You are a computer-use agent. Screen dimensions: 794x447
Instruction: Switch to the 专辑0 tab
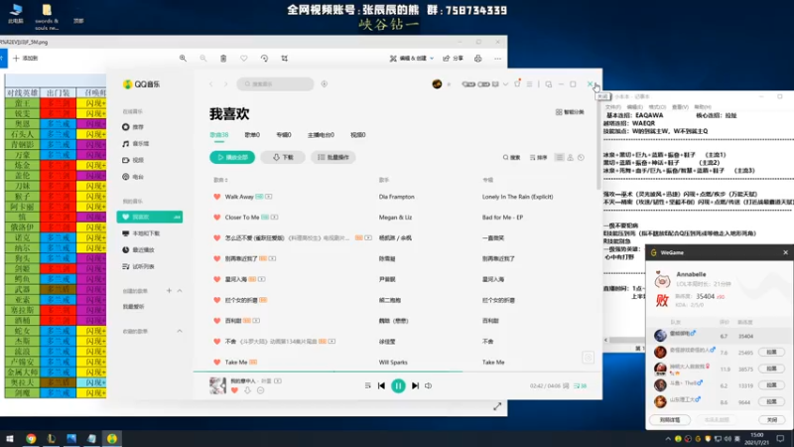tap(284, 135)
